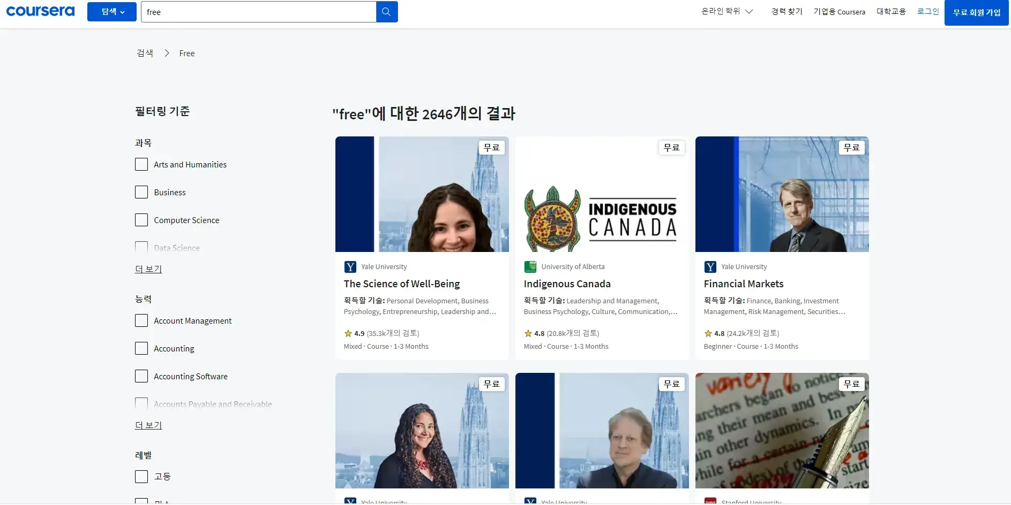Click the Coursera logo

pyautogui.click(x=40, y=11)
